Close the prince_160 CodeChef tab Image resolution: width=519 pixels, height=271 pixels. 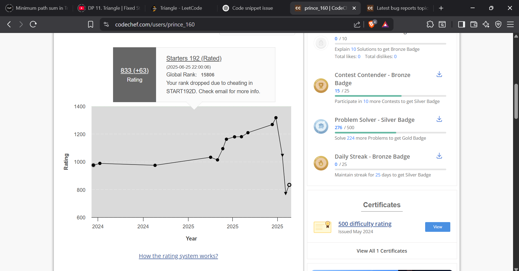pos(354,8)
